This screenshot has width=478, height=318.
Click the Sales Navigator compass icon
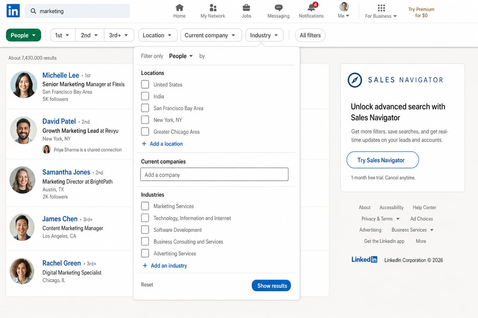point(355,80)
